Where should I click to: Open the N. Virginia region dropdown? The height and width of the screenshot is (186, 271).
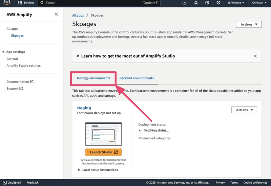[x=236, y=3]
